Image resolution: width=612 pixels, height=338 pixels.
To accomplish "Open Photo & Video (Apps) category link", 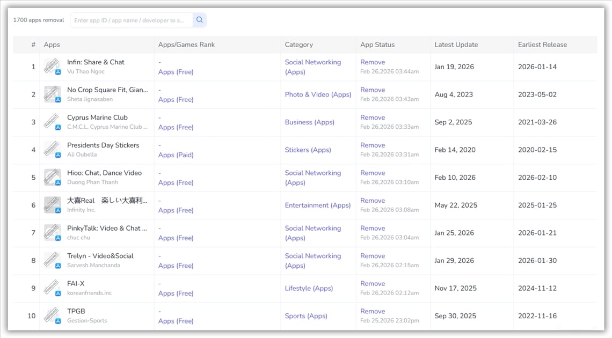I will click(x=318, y=94).
